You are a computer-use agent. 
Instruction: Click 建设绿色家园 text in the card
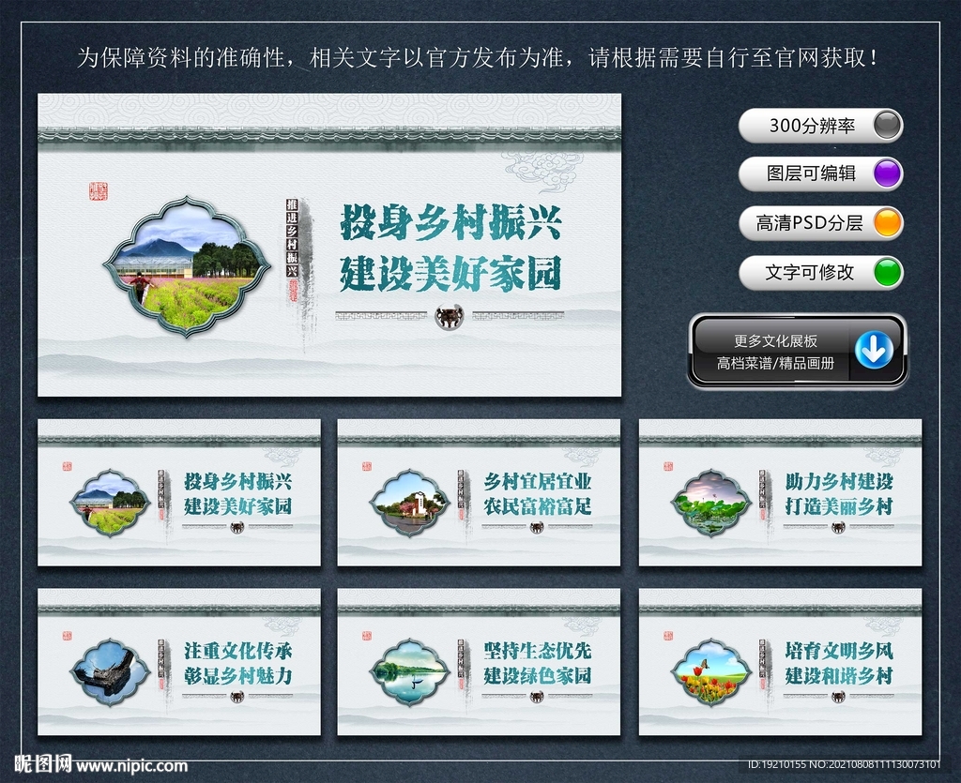pyautogui.click(x=538, y=676)
